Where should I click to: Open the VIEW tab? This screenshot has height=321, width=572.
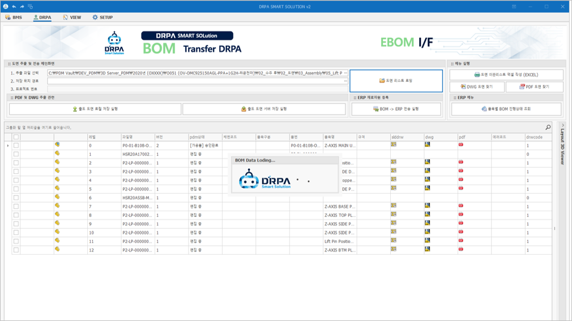pos(72,17)
